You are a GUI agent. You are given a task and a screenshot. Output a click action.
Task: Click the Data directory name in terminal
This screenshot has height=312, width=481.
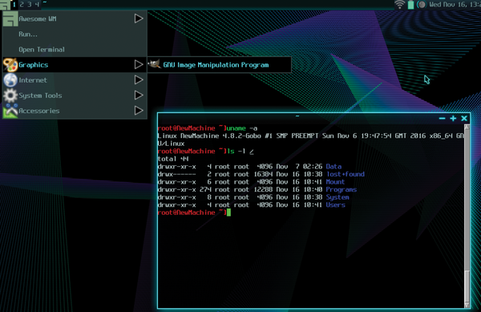(x=333, y=167)
